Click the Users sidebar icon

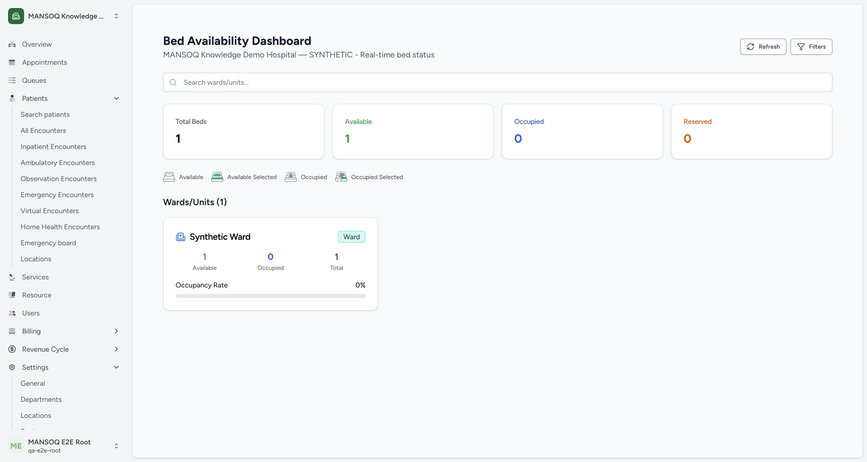click(x=12, y=313)
